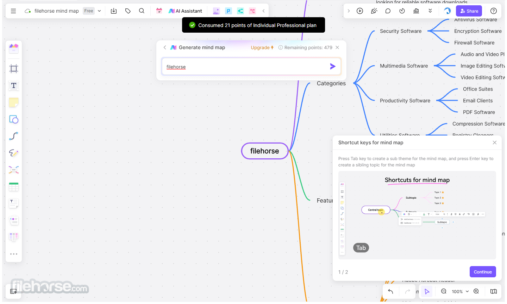
Task: Open the pink calendar icon
Action: point(159,11)
